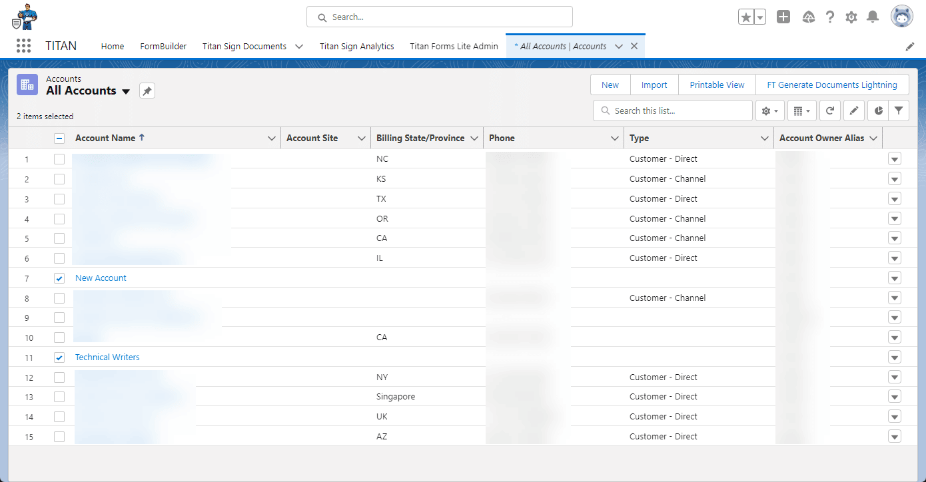
Task: Open List View Controls gear
Action: (x=769, y=111)
